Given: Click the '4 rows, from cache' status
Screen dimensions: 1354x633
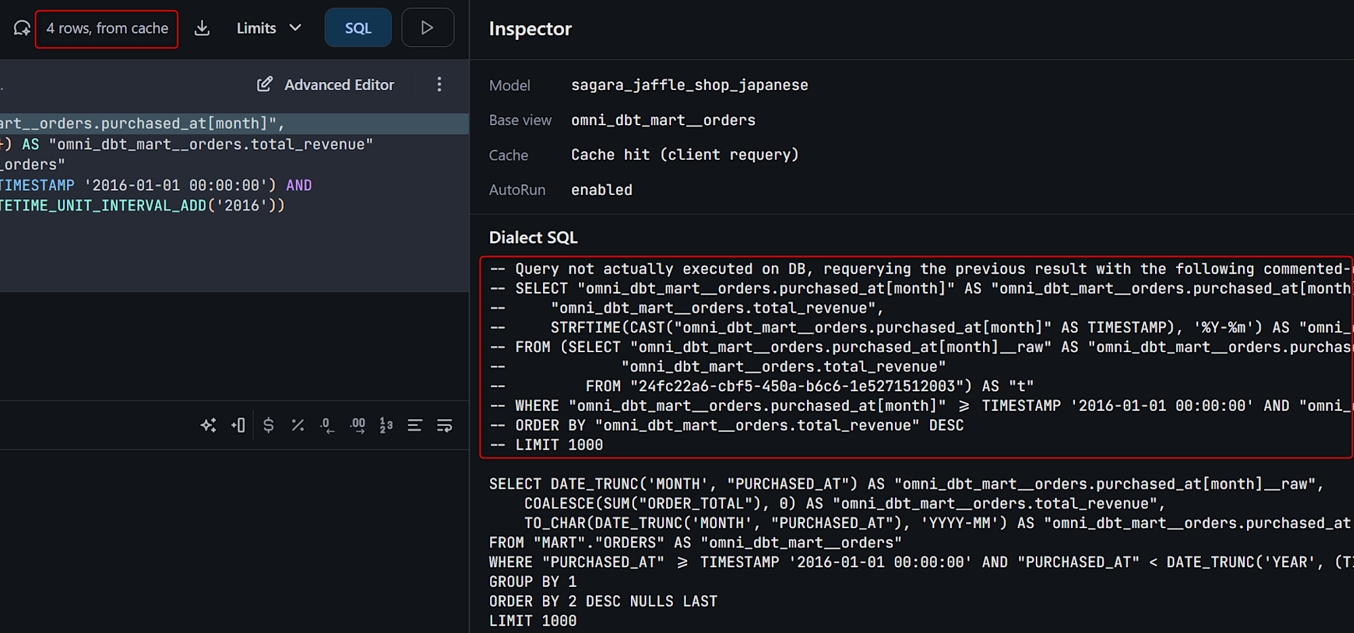Looking at the screenshot, I should [107, 29].
